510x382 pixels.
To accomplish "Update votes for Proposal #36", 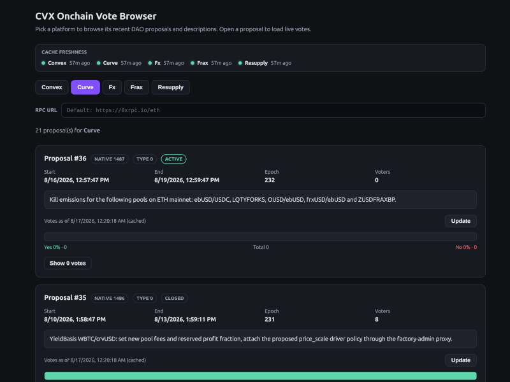I will tap(460, 221).
